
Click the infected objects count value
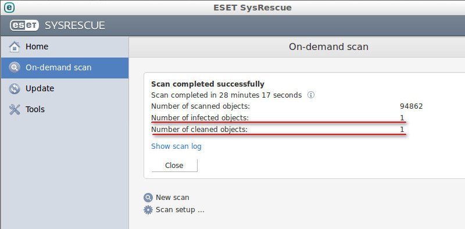pyautogui.click(x=402, y=118)
